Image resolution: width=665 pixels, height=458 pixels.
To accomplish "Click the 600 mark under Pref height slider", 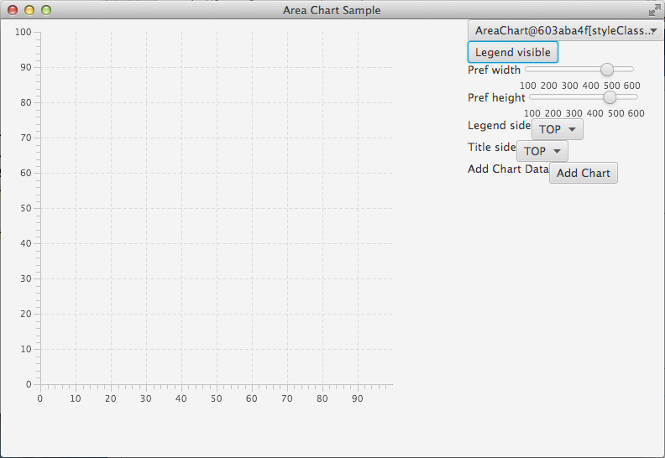I will (636, 113).
